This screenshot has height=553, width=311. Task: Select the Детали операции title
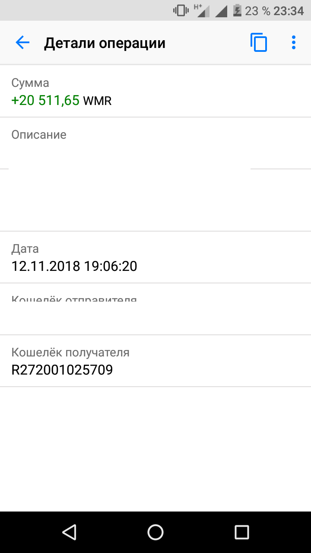coord(105,43)
